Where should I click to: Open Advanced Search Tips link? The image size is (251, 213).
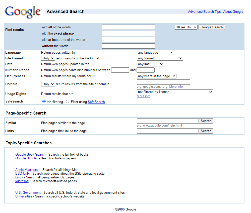(204, 12)
